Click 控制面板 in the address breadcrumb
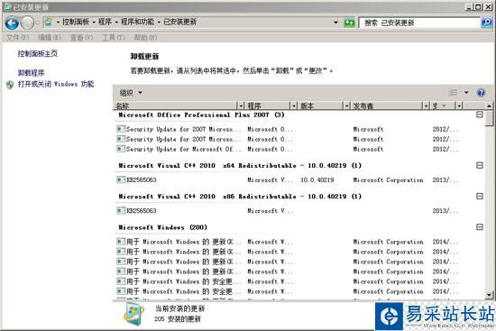 point(76,22)
